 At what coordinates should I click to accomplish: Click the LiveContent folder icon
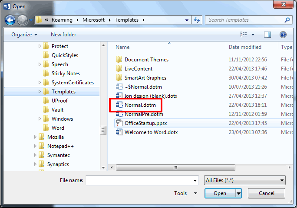click(x=119, y=68)
